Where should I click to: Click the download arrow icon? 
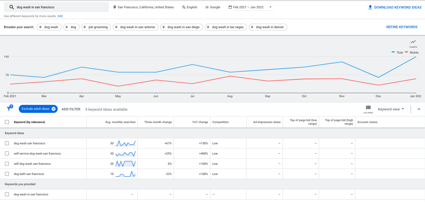coord(370,7)
